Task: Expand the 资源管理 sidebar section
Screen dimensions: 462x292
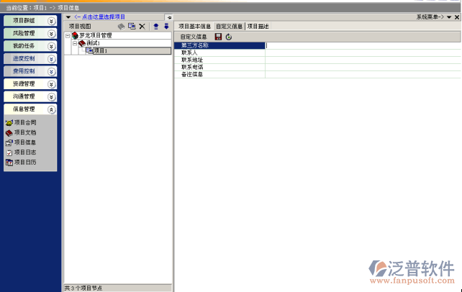Action: point(52,84)
